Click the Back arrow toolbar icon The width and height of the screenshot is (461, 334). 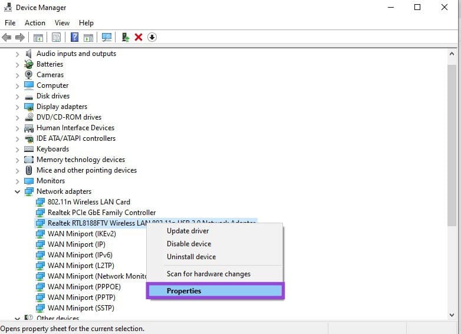tap(6, 37)
